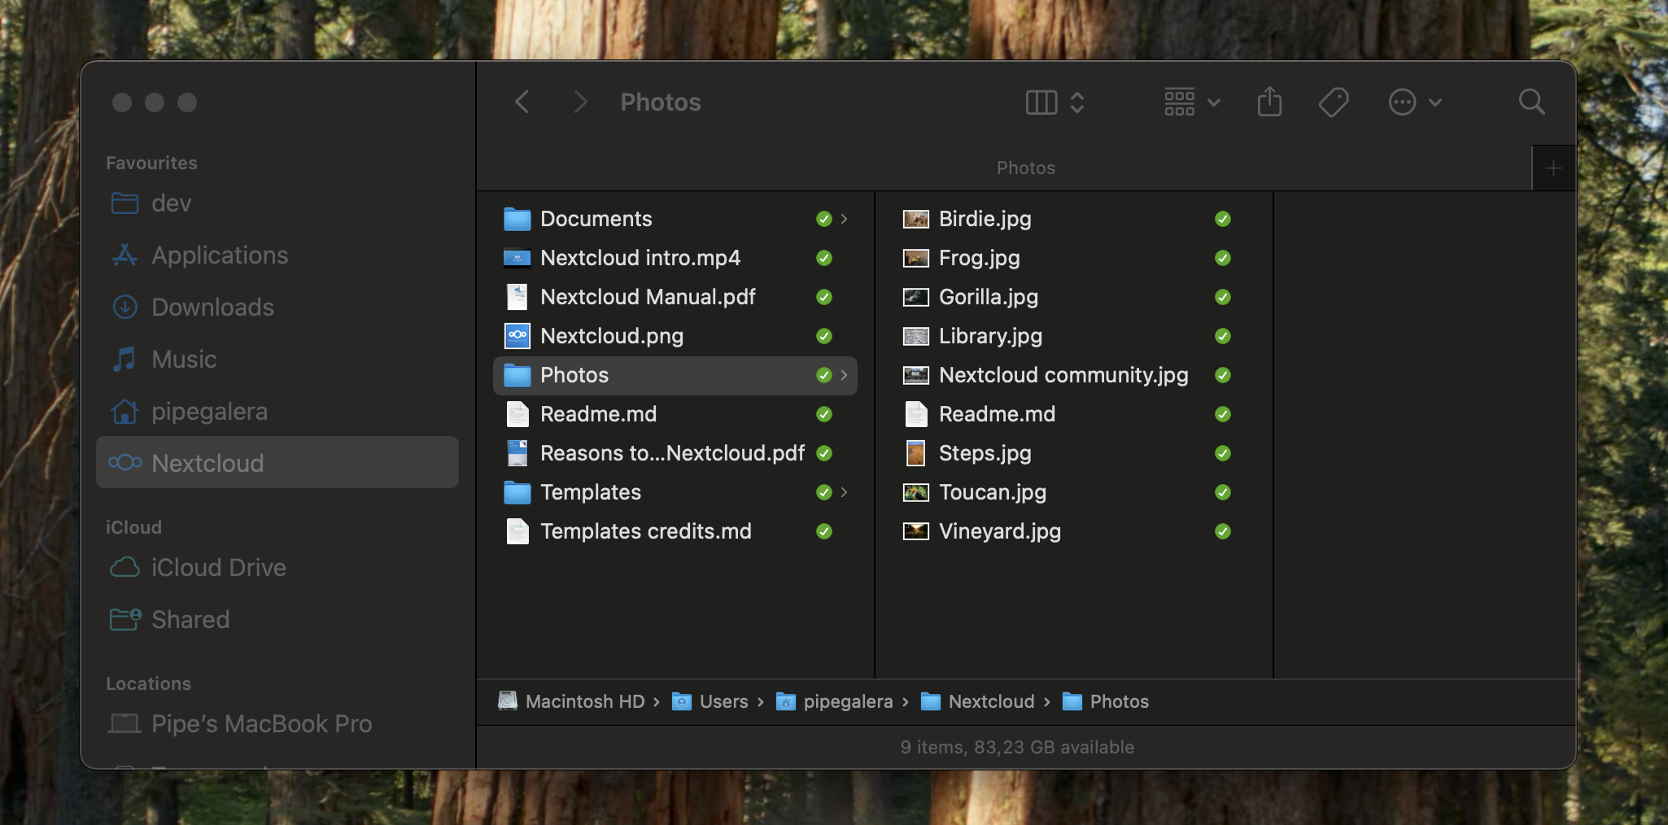The height and width of the screenshot is (825, 1668).
Task: Click the Share toolbar icon
Action: [x=1269, y=102]
